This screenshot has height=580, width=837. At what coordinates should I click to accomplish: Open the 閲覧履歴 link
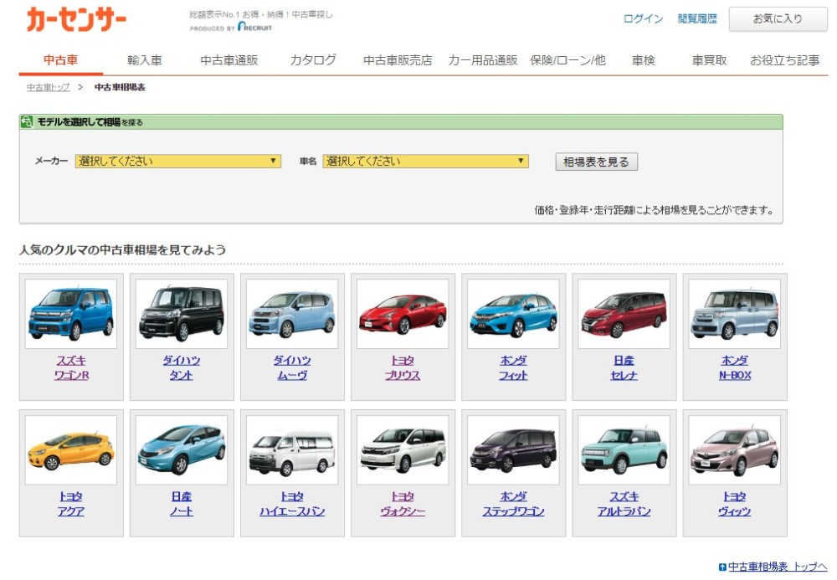[x=697, y=18]
